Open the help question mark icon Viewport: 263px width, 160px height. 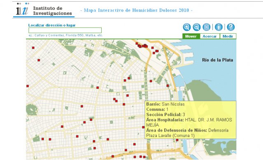point(231,27)
